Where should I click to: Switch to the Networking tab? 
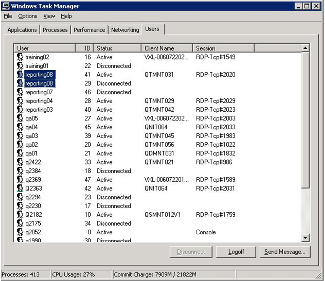pos(125,30)
